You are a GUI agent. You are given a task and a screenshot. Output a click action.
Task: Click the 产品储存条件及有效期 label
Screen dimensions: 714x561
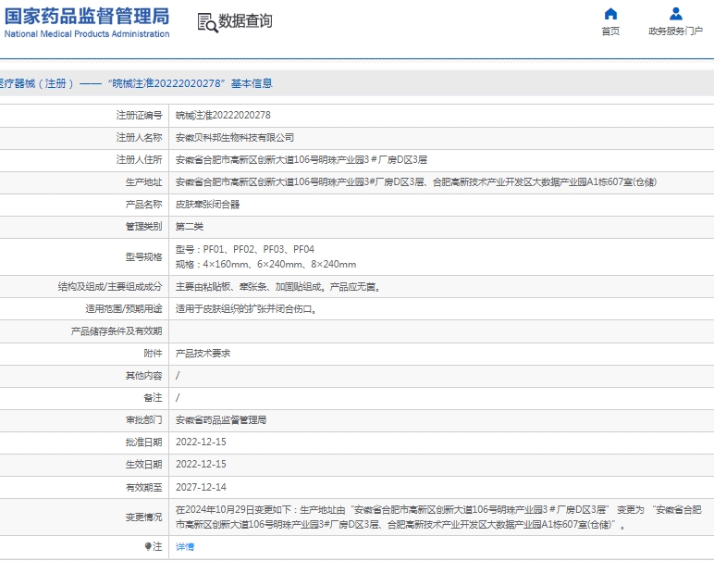[x=117, y=331]
